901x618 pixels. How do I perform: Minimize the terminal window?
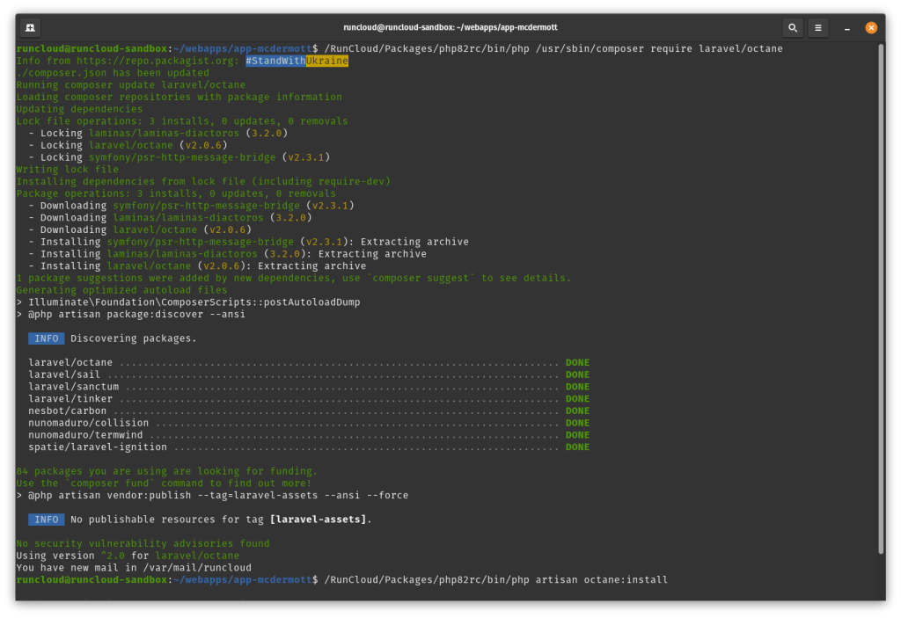[x=847, y=27]
